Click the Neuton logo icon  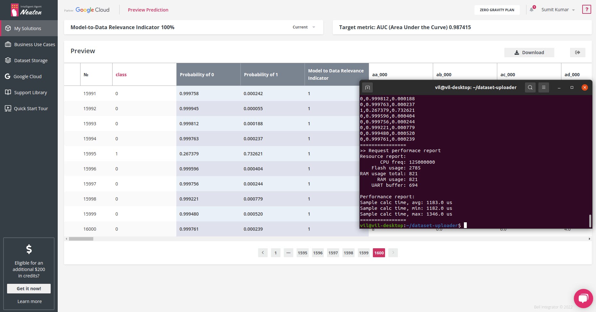(15, 10)
